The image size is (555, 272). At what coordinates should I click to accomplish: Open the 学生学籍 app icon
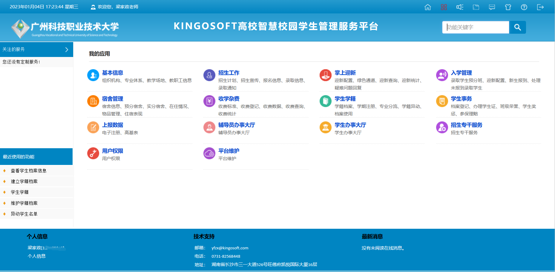pos(326,101)
